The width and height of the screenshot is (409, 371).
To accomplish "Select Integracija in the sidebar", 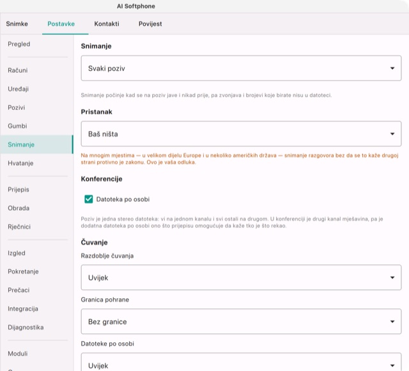I will 36,308.
